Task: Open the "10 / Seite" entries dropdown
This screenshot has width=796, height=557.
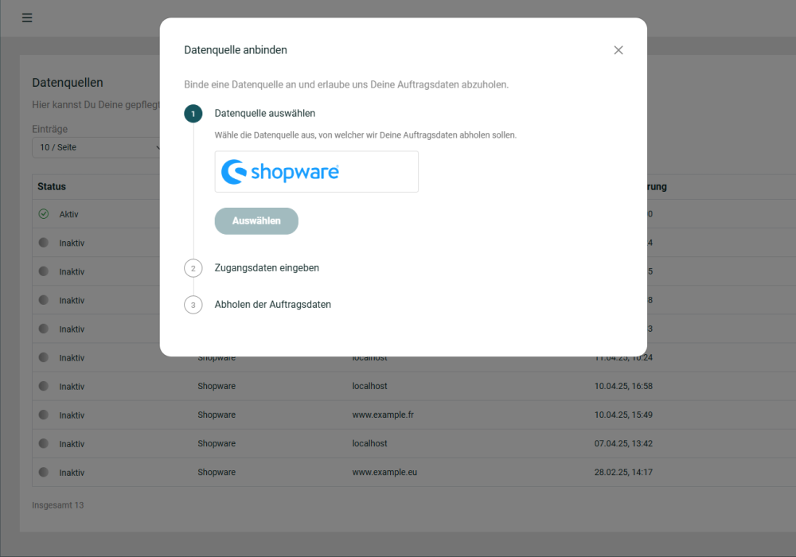Action: (96, 147)
